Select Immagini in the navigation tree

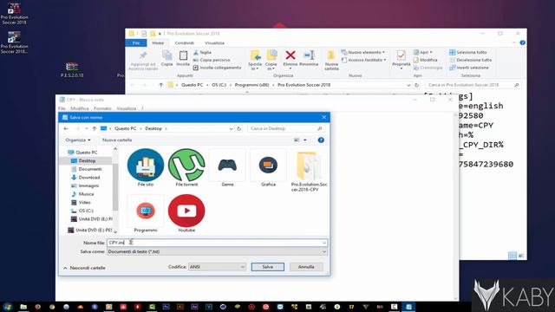coord(85,185)
